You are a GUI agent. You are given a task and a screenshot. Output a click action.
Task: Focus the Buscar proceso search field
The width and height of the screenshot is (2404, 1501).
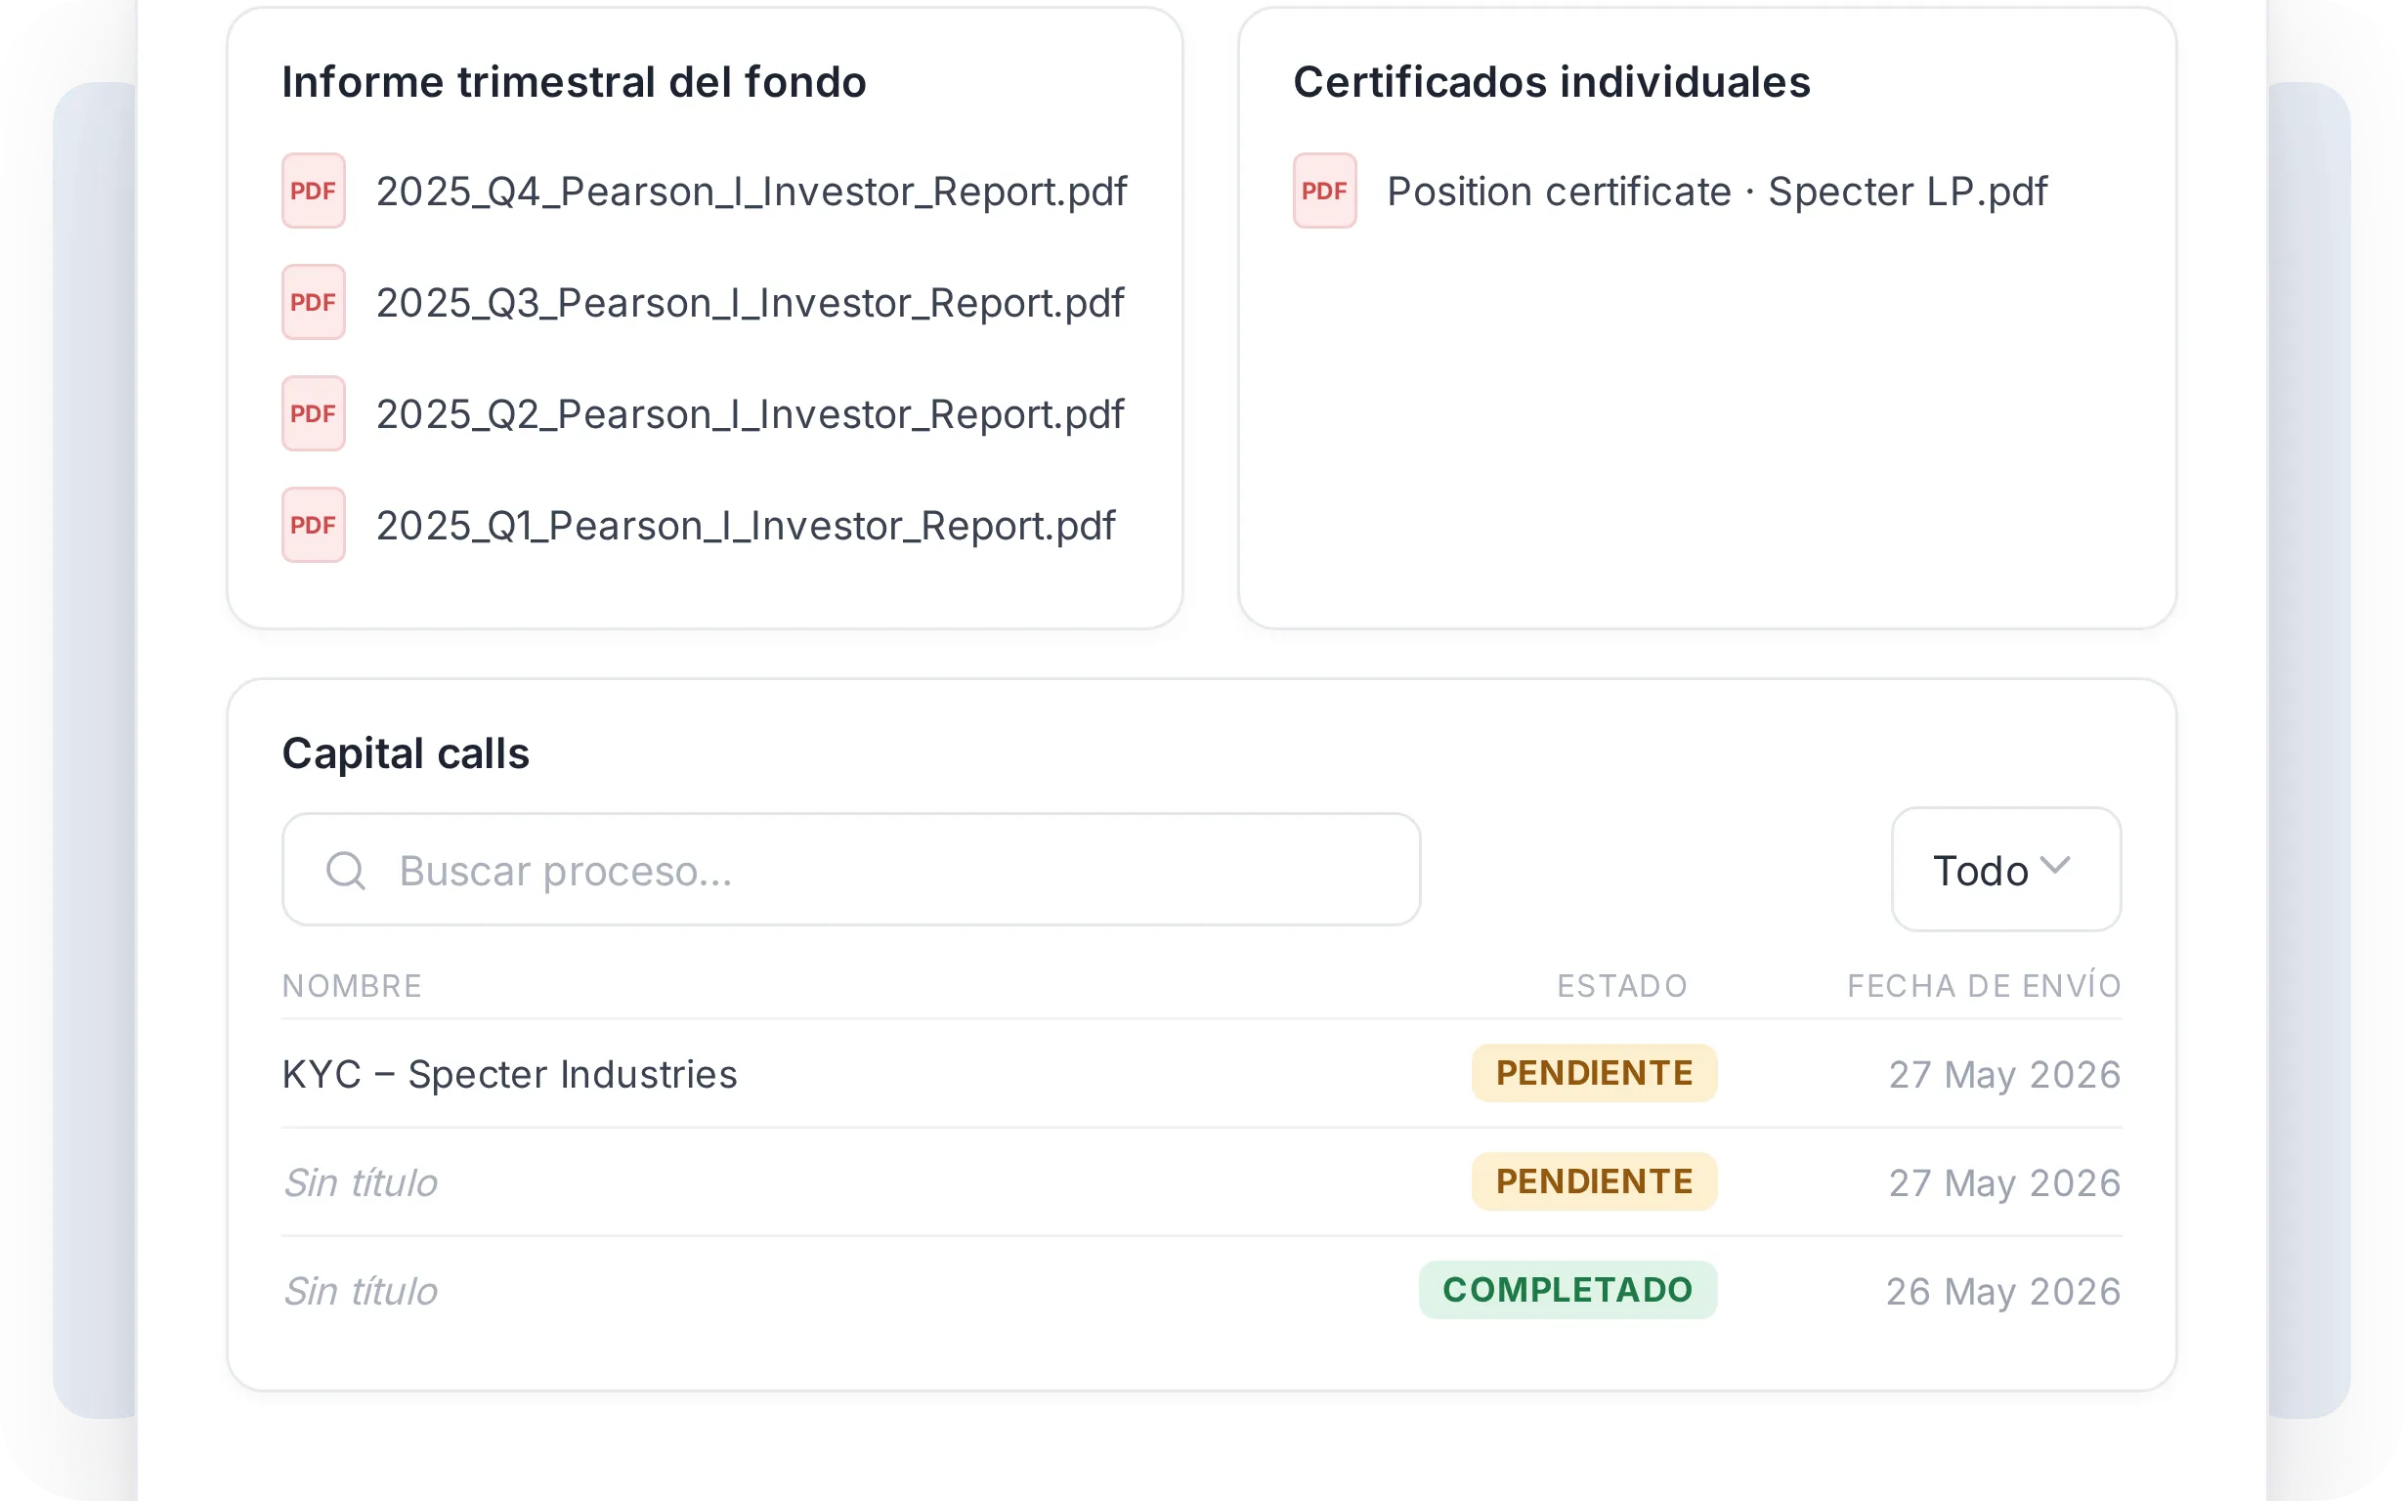tap(850, 870)
